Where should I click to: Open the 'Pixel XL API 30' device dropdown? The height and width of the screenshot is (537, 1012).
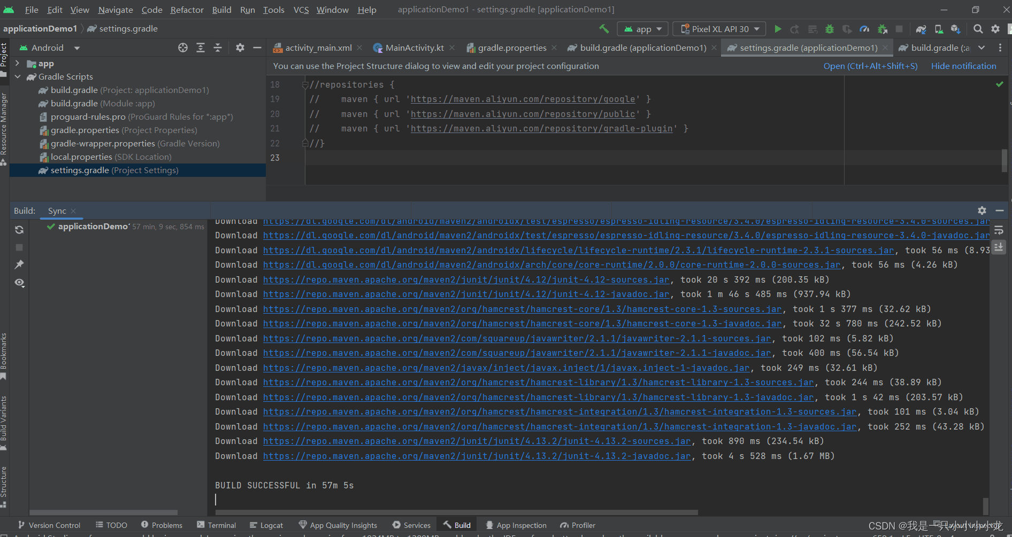(718, 28)
